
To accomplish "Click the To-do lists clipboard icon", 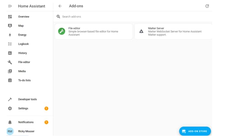I will 10,80.
